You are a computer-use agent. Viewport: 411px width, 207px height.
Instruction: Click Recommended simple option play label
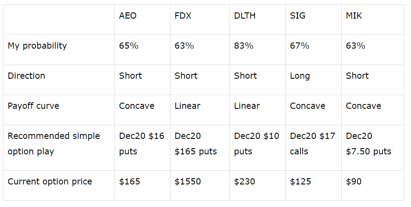click(54, 144)
